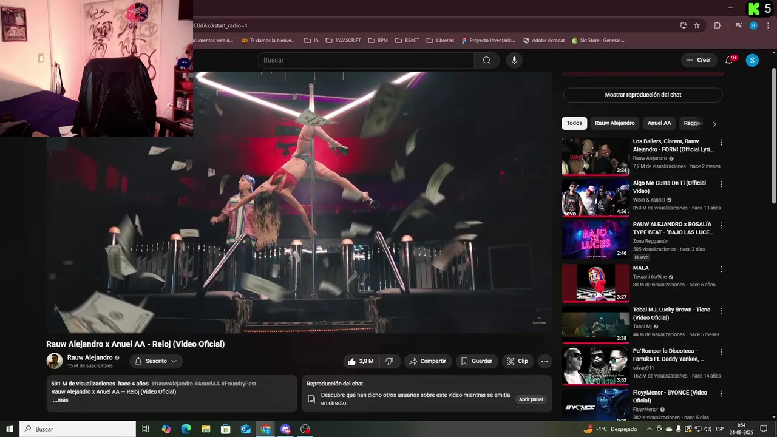Open the Algo Me Gusta De Ti thumbnail
The image size is (777, 437).
(595, 198)
